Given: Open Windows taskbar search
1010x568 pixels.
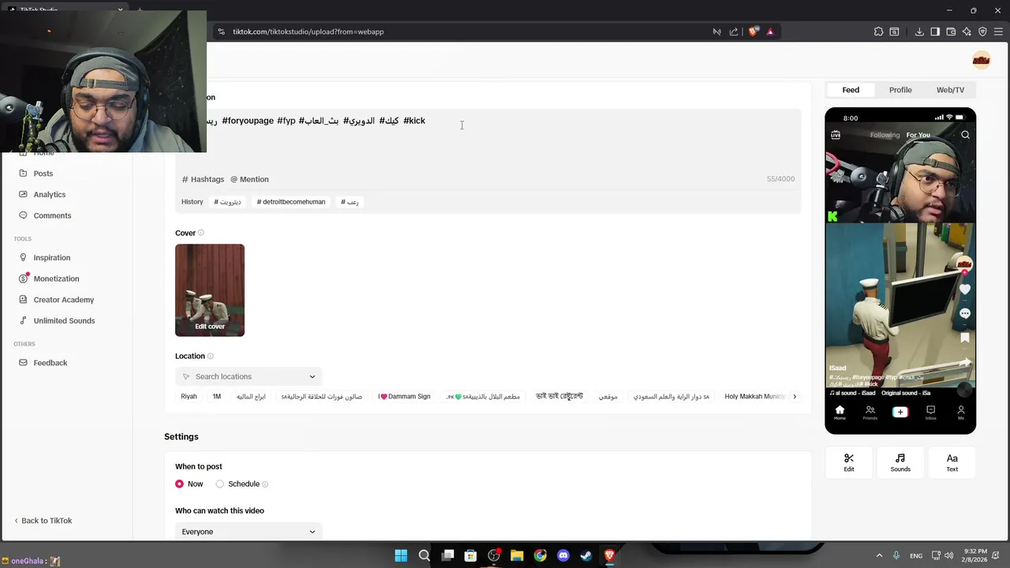Looking at the screenshot, I should (424, 555).
